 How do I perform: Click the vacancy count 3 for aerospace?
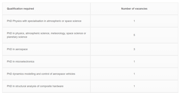pyautogui.click(x=134, y=49)
